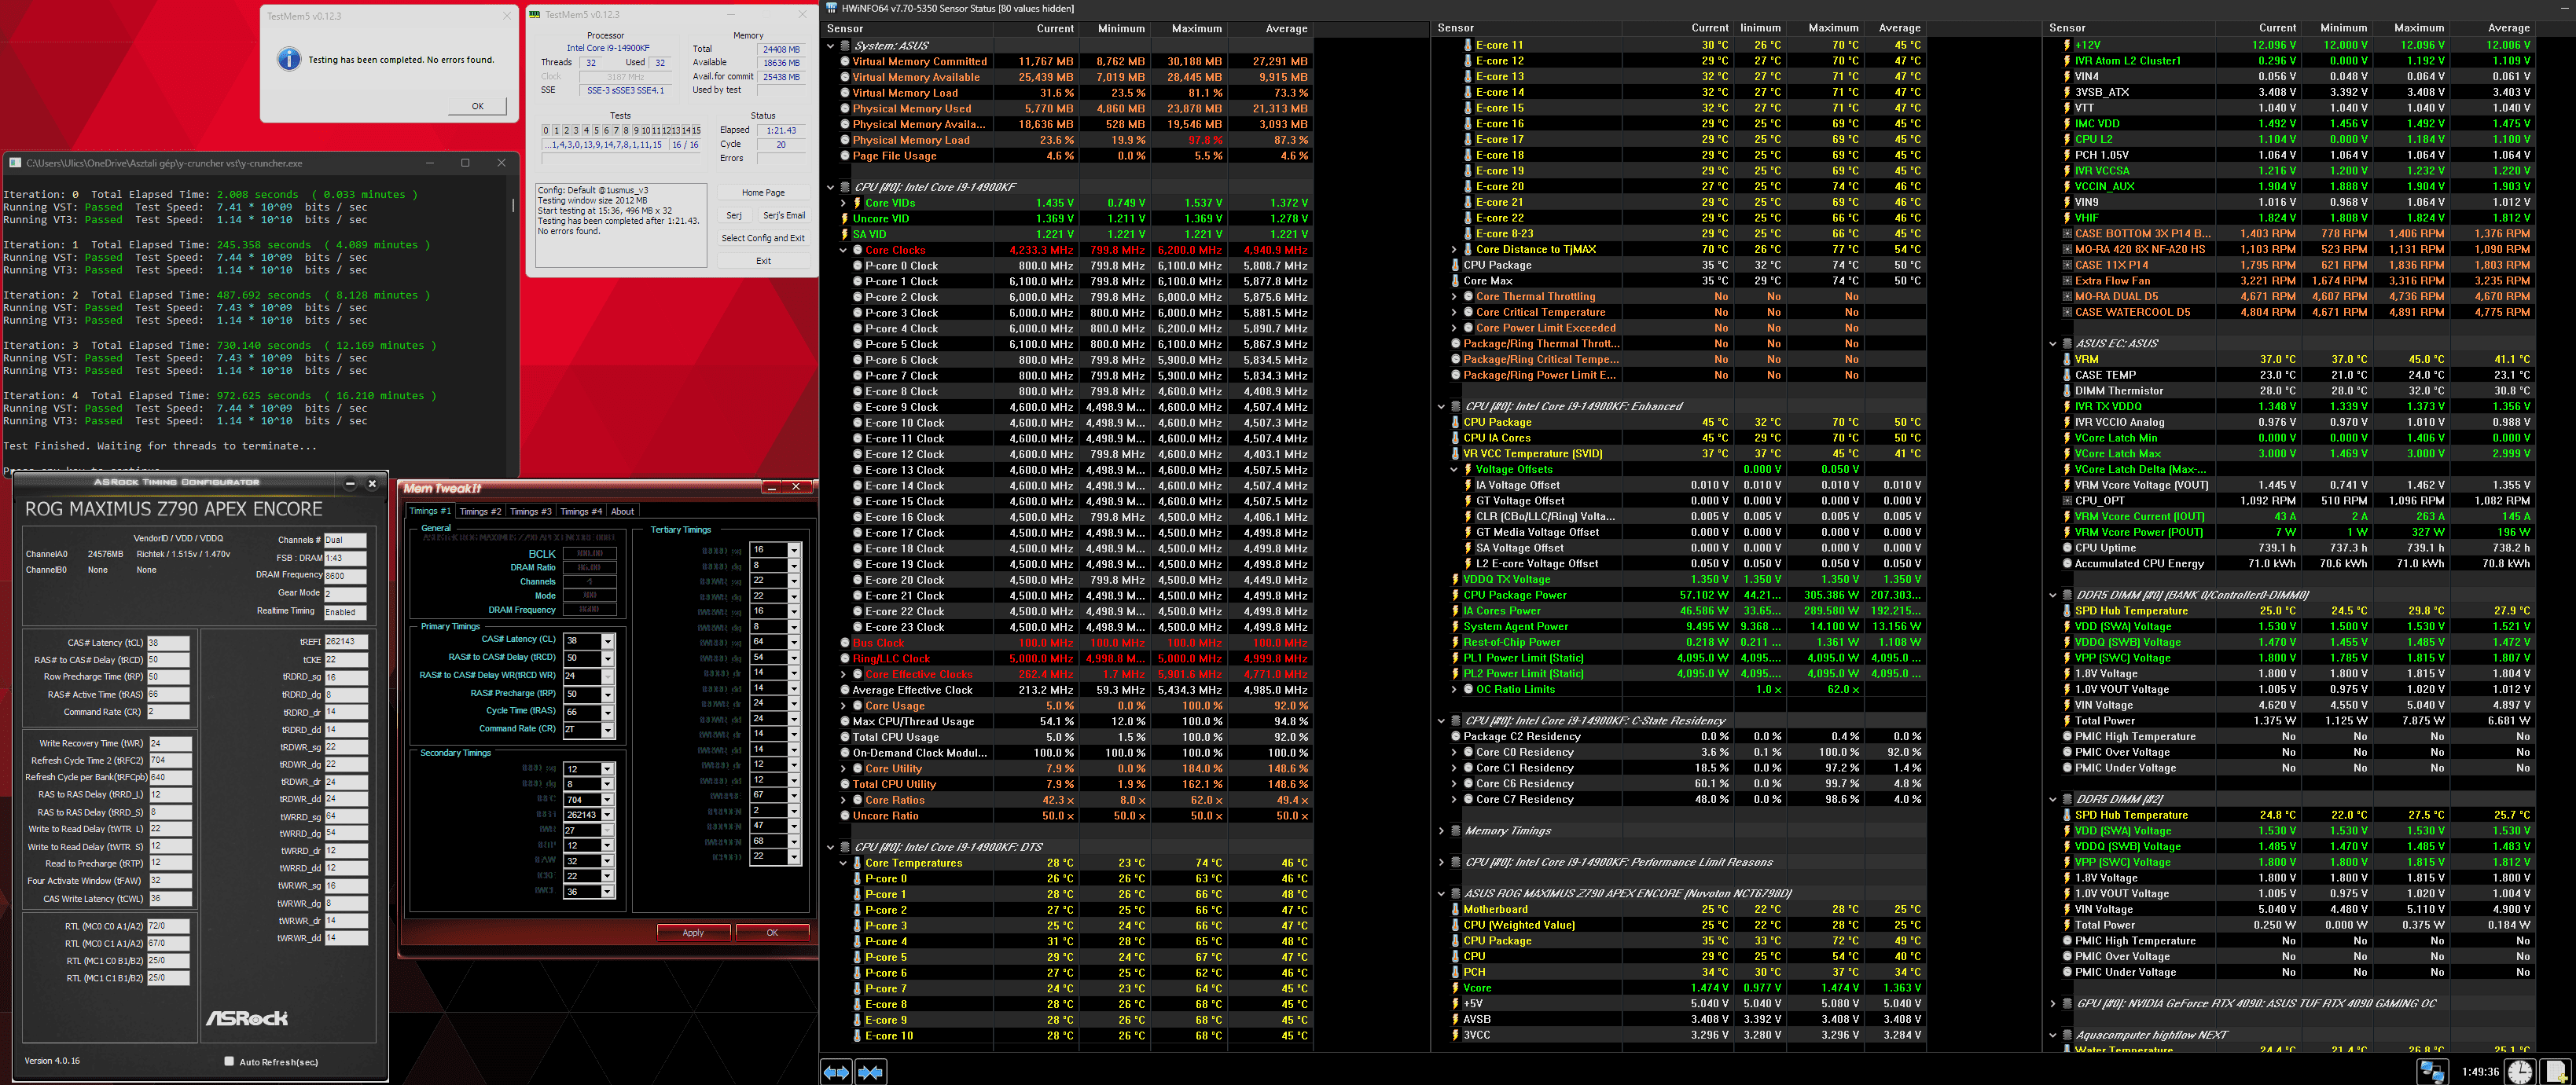Expand the Memory Timings sensor group

pyautogui.click(x=1441, y=831)
